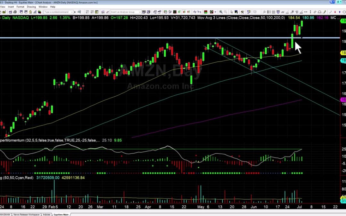Open the Help menu

(53, 7)
